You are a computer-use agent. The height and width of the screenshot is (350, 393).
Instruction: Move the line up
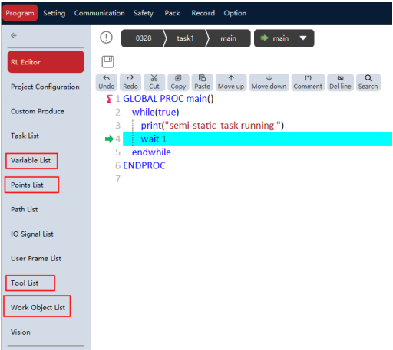[231, 82]
